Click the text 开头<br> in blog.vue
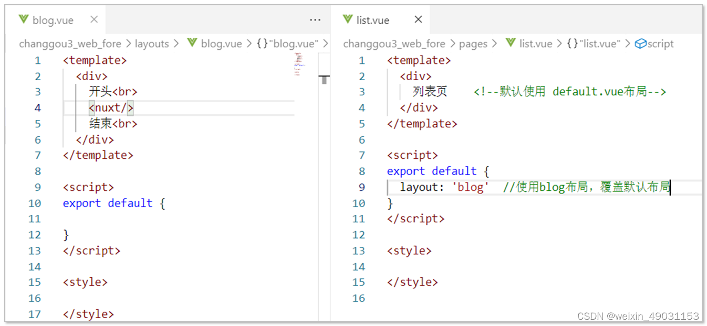Image resolution: width=707 pixels, height=326 pixels. [113, 92]
